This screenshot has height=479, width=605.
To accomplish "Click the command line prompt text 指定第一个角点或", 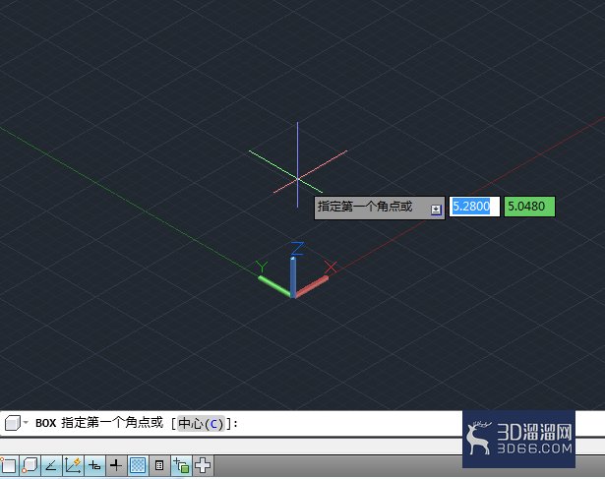I will (112, 423).
